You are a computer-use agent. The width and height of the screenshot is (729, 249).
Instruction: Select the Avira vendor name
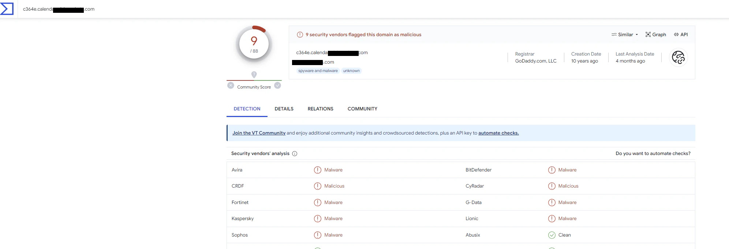coord(237,170)
